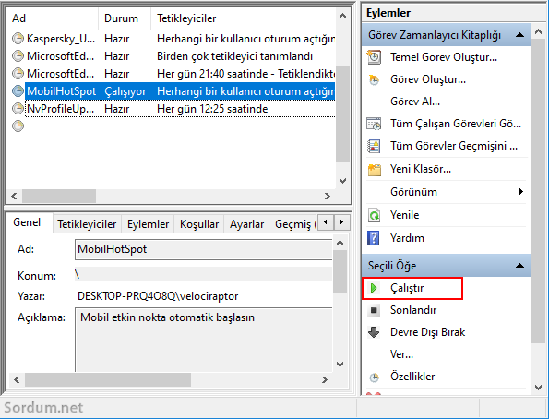Click the Açıklama description text box
Screen dimensions: 549x419
coord(203,340)
